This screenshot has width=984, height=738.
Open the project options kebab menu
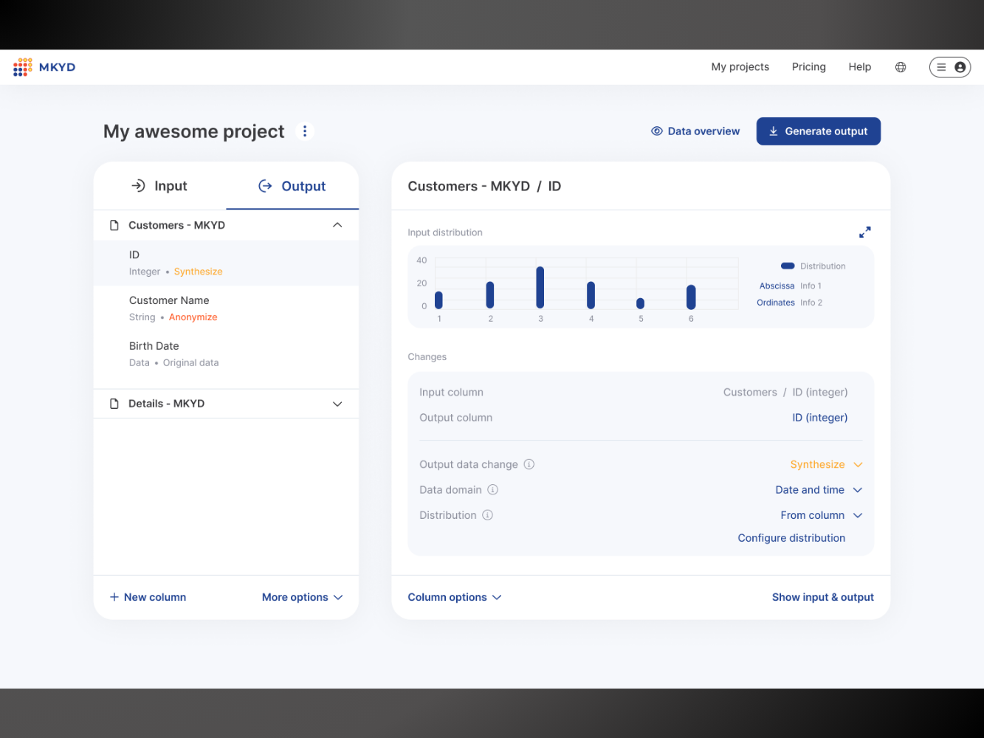point(305,131)
